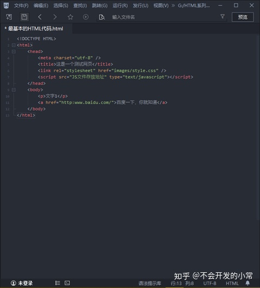Go back with the left arrow icon
This screenshot has width=260, height=288.
[40, 17]
